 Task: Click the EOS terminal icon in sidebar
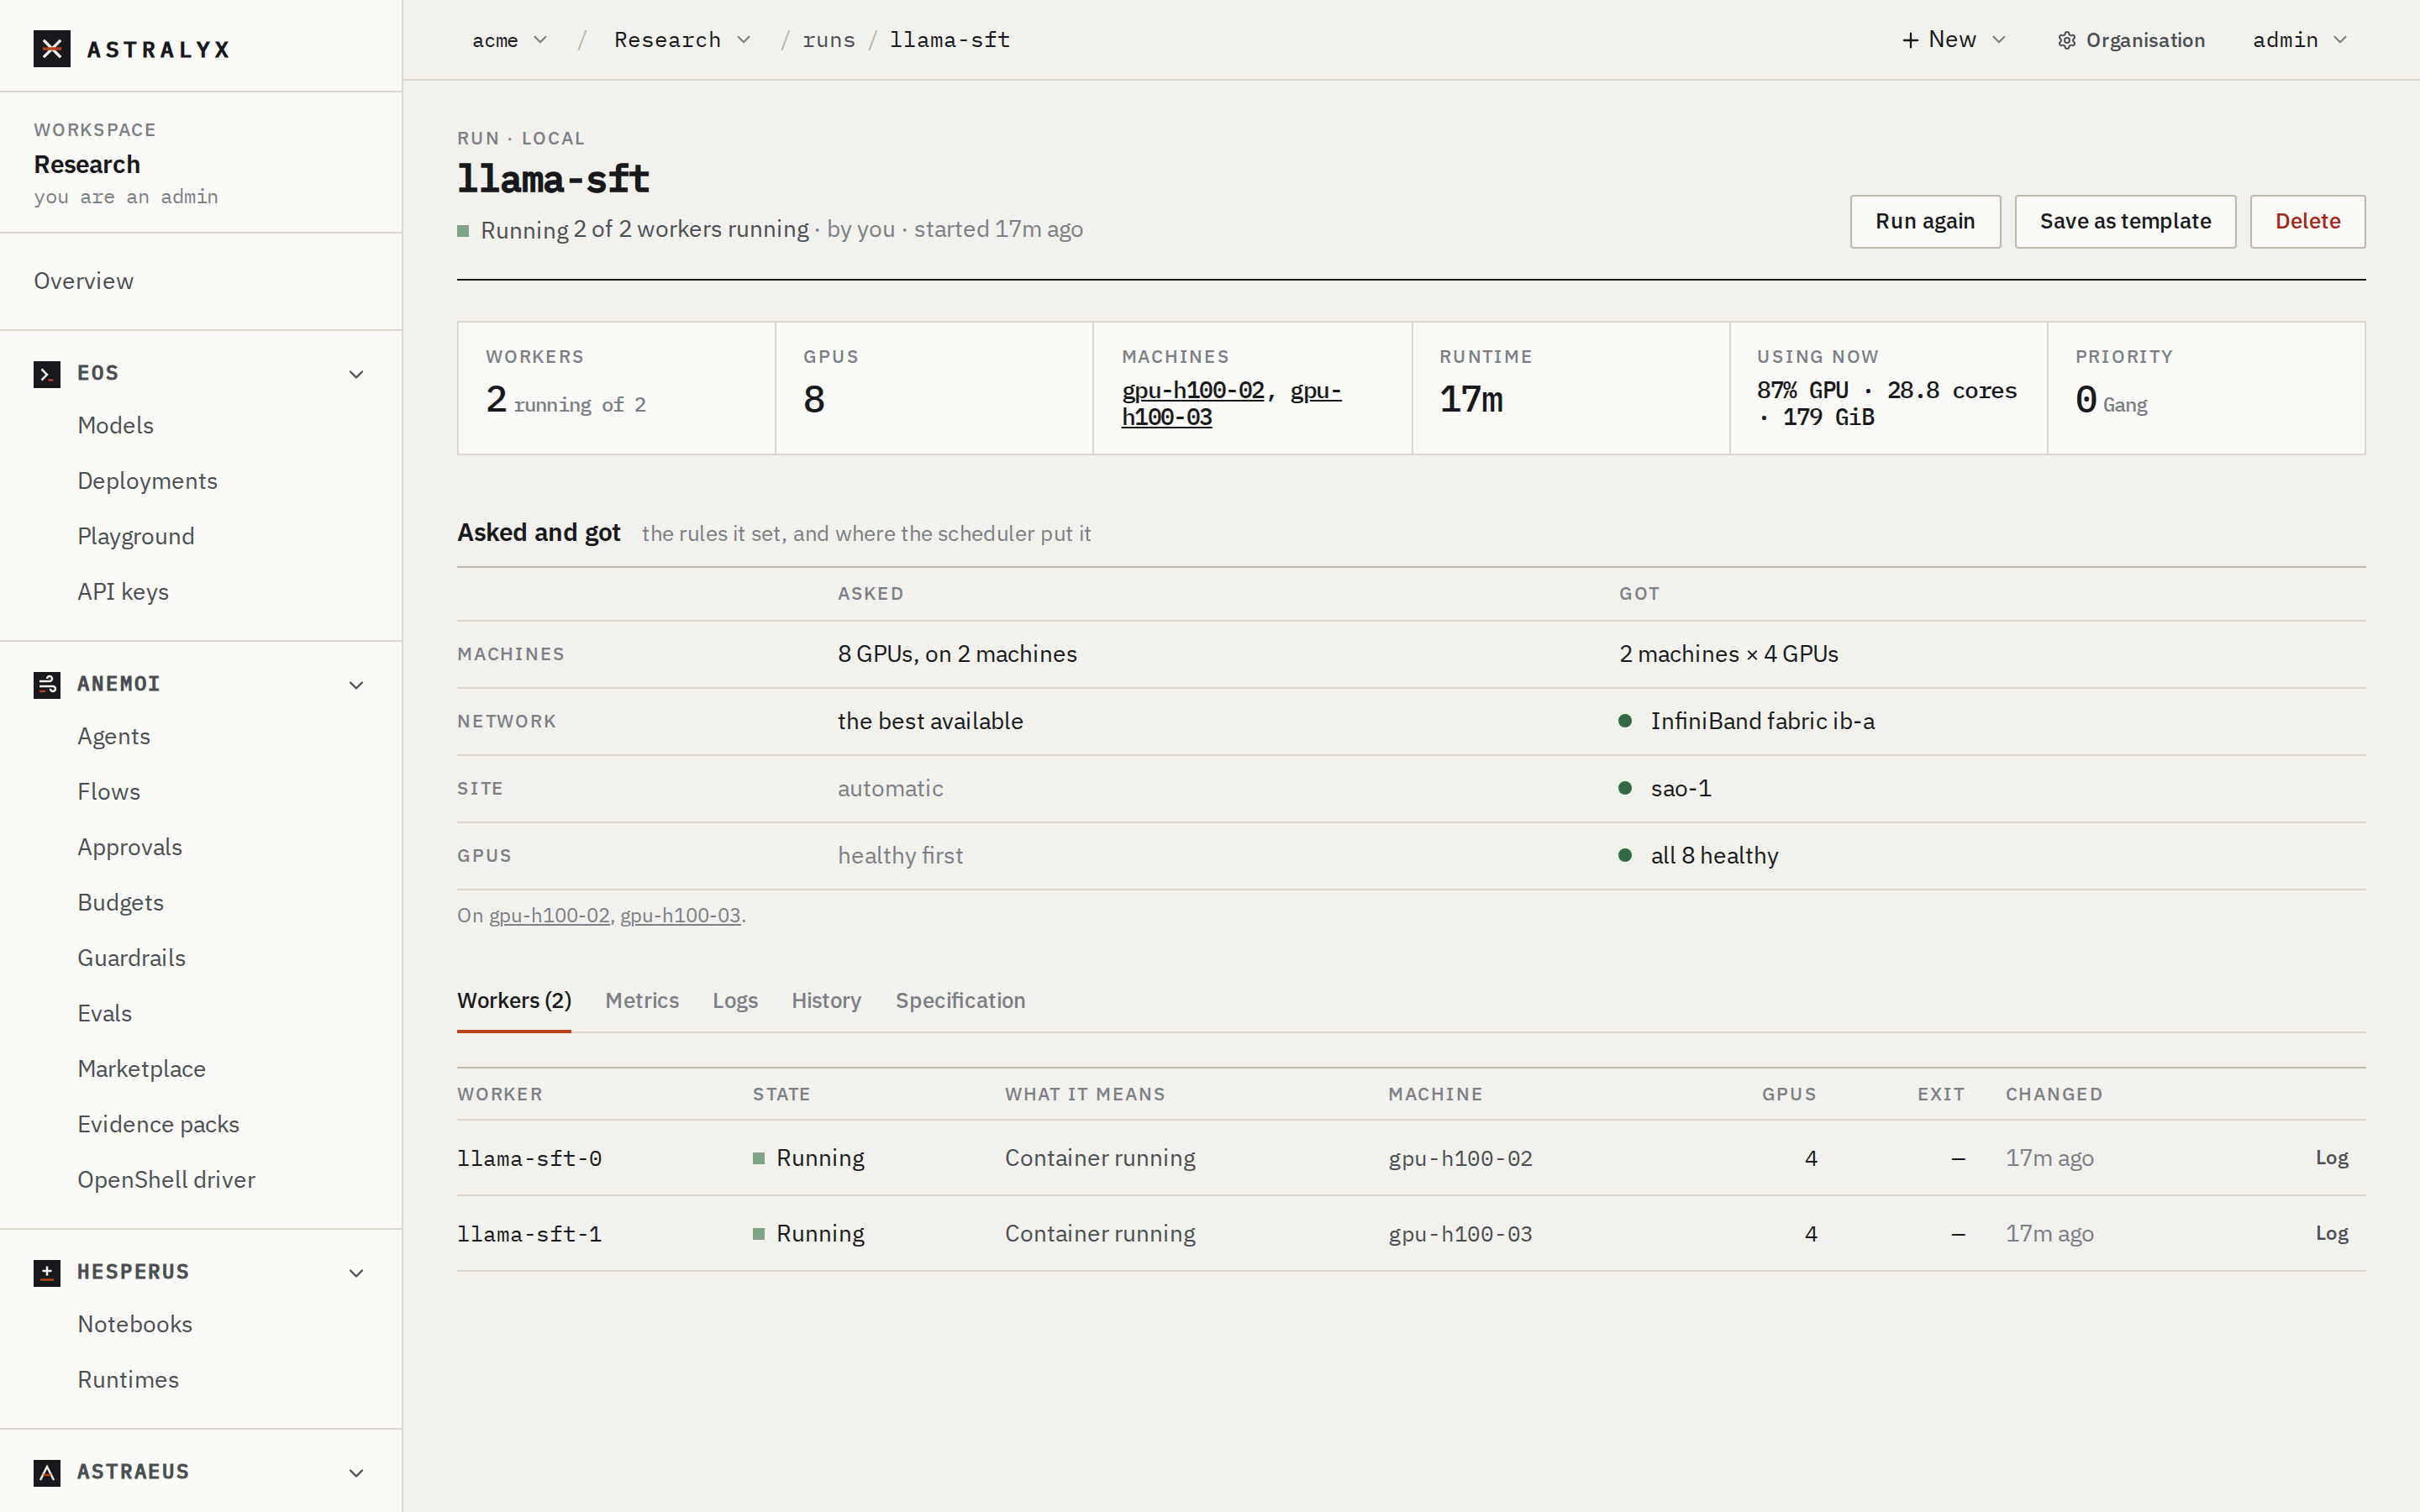(47, 374)
